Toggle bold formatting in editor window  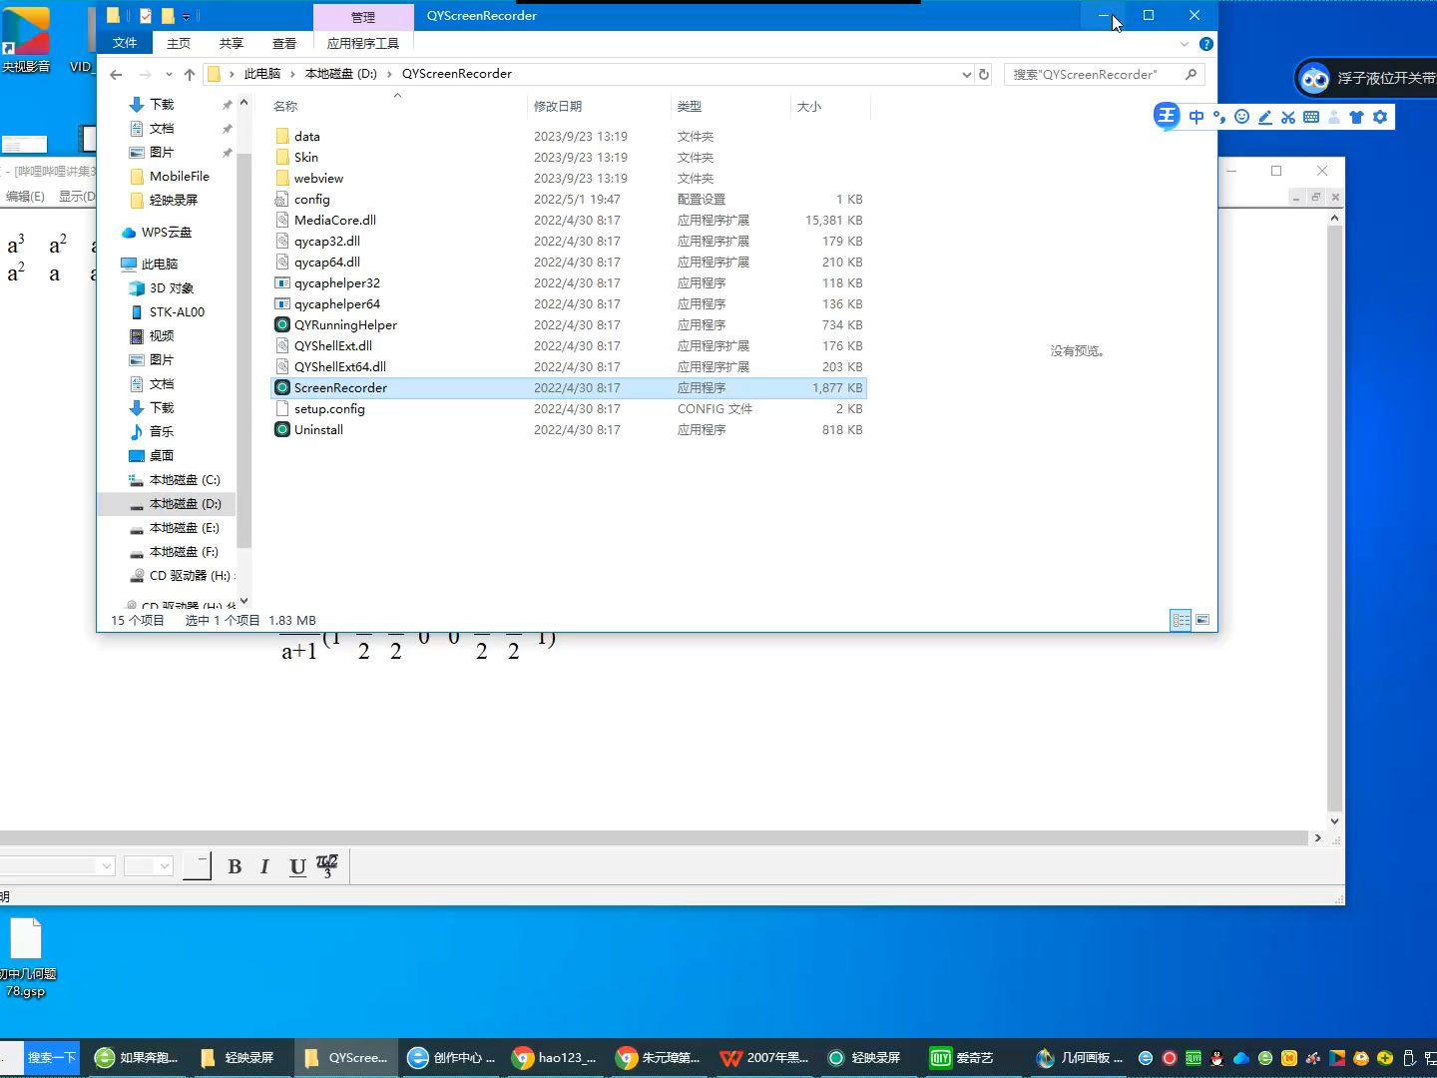[235, 866]
